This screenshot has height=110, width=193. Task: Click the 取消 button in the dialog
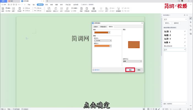(139, 70)
